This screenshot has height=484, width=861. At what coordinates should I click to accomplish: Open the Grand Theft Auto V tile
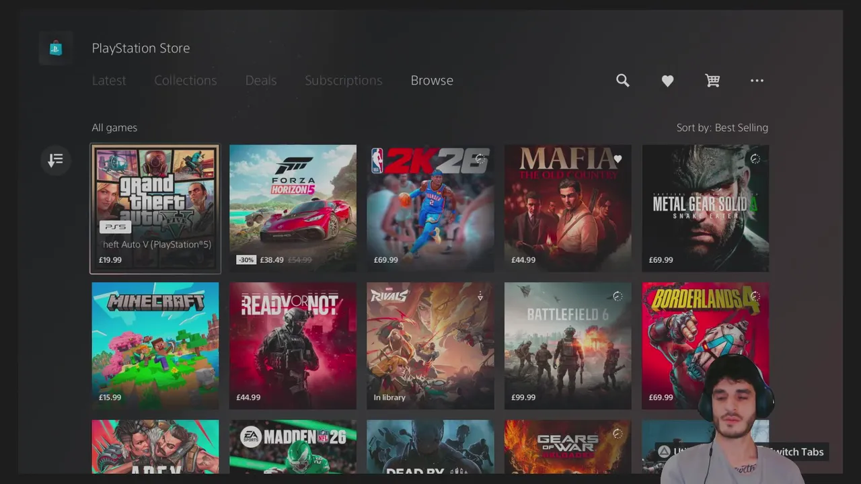[155, 209]
